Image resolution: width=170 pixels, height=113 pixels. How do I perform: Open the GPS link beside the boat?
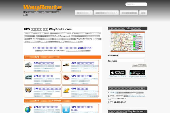[x=80, y=88]
